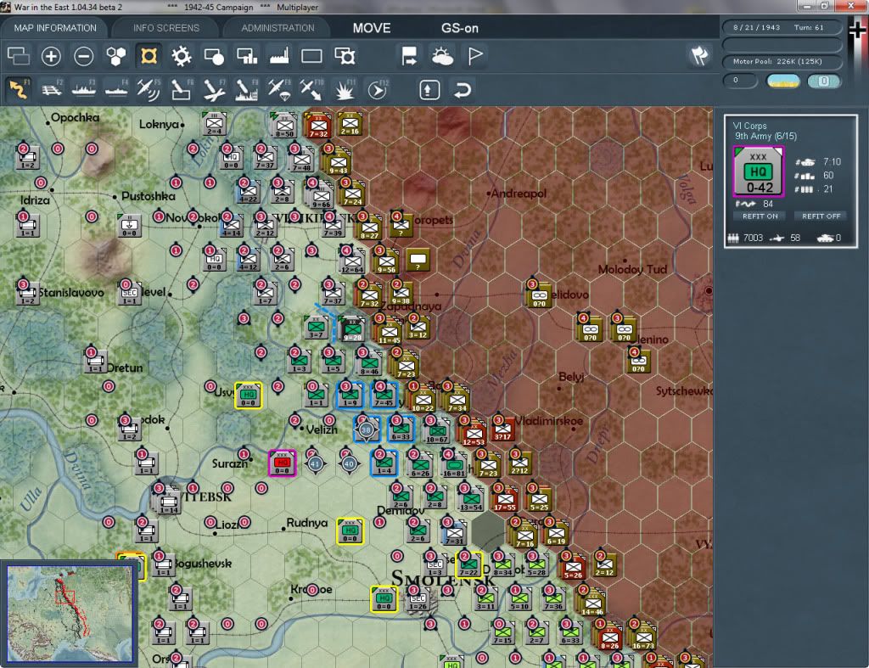This screenshot has height=668, width=869.
Task: Click the bar chart overlay icon
Action: [x=247, y=56]
